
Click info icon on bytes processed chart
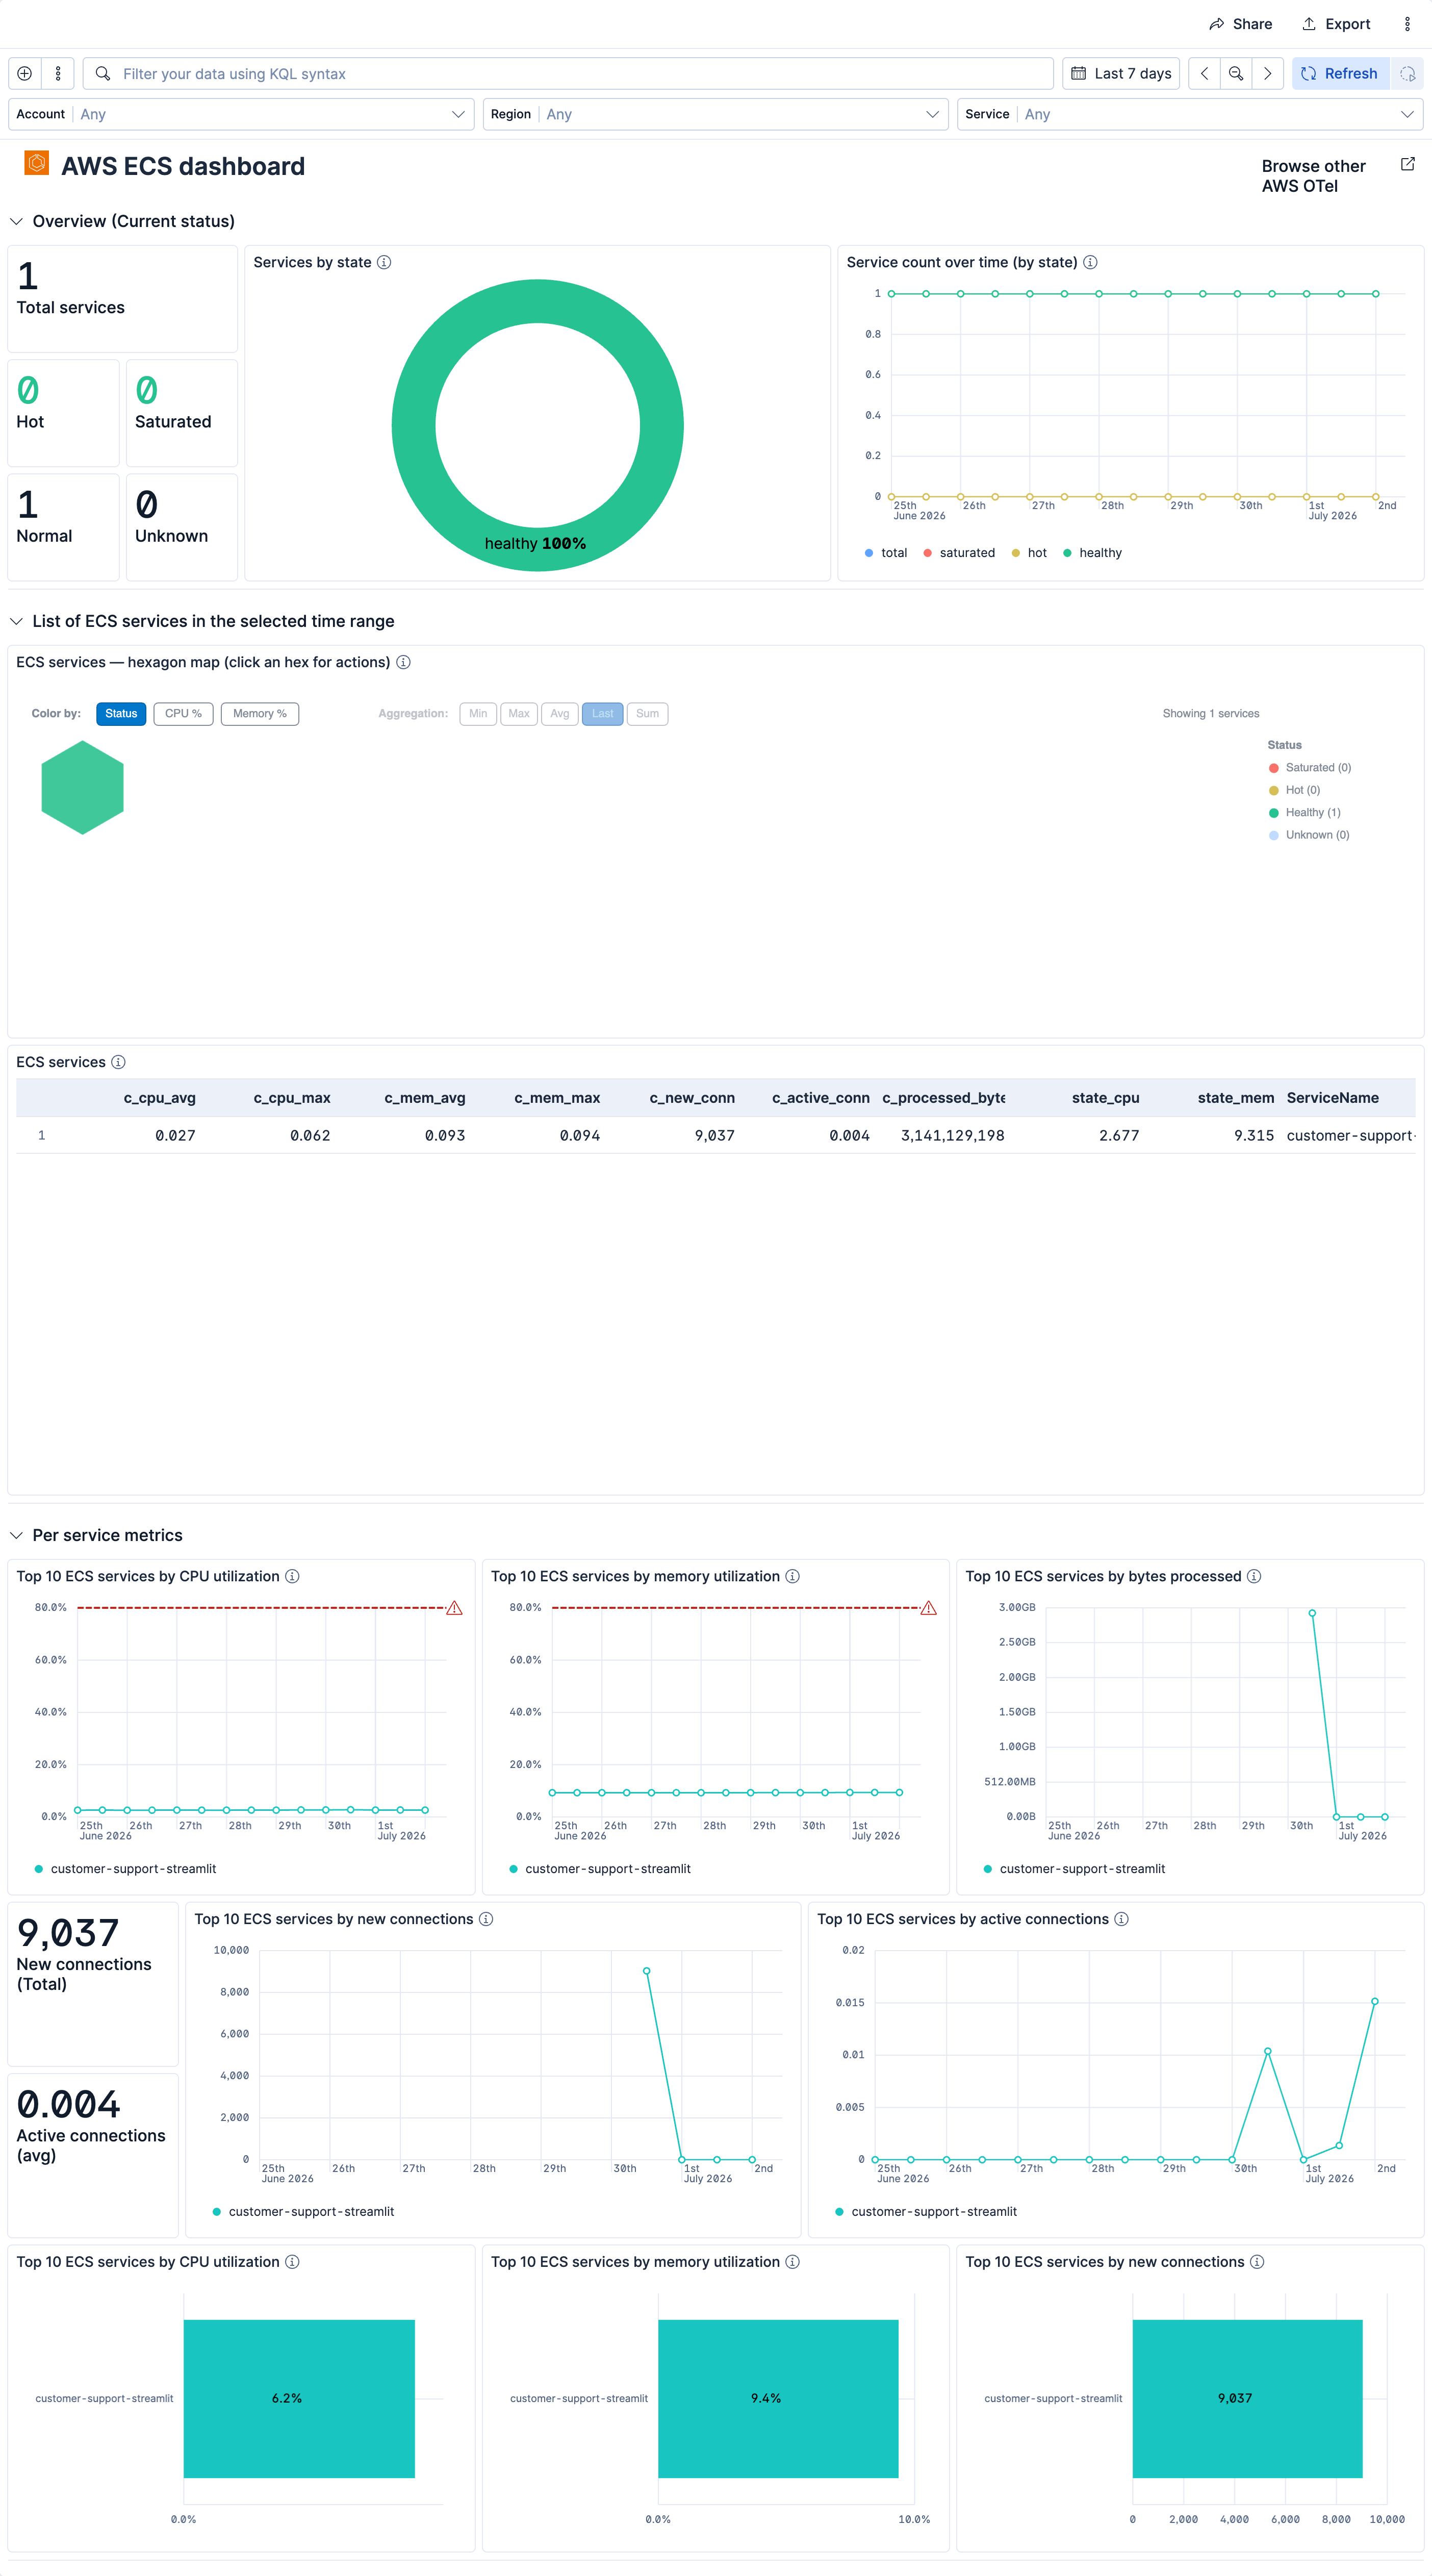[1254, 1576]
